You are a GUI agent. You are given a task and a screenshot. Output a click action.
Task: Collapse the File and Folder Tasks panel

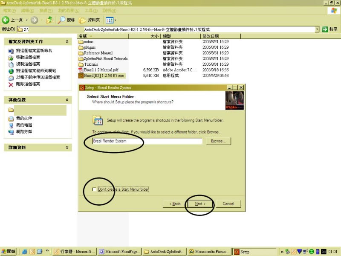[67, 41]
